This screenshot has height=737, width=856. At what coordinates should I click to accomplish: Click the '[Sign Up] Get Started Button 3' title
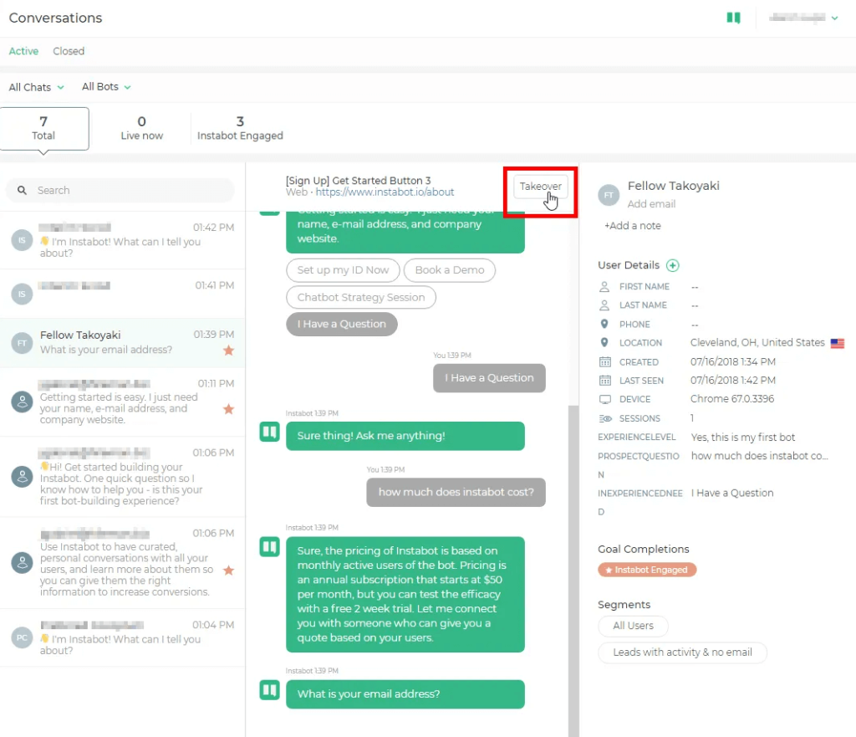coord(358,181)
